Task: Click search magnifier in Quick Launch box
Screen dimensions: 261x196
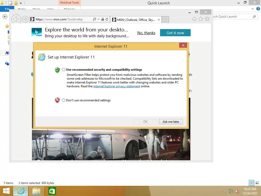Action: pyautogui.click(x=254, y=17)
